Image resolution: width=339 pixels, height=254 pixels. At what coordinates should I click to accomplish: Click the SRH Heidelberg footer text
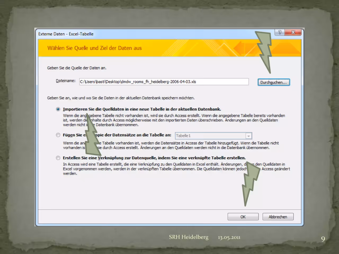(x=189, y=237)
